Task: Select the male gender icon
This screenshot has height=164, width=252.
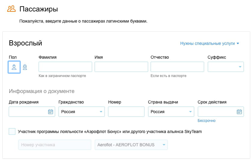Action: pyautogui.click(x=14, y=67)
